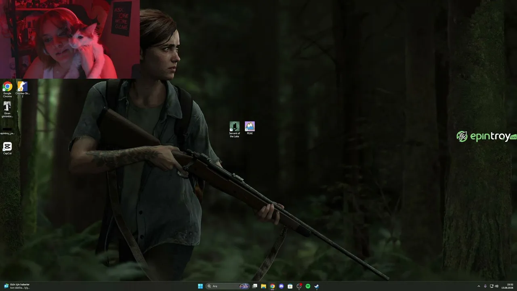Viewport: 517px width, 291px height.
Task: Select the PEAK game shortcut
Action: click(x=250, y=128)
